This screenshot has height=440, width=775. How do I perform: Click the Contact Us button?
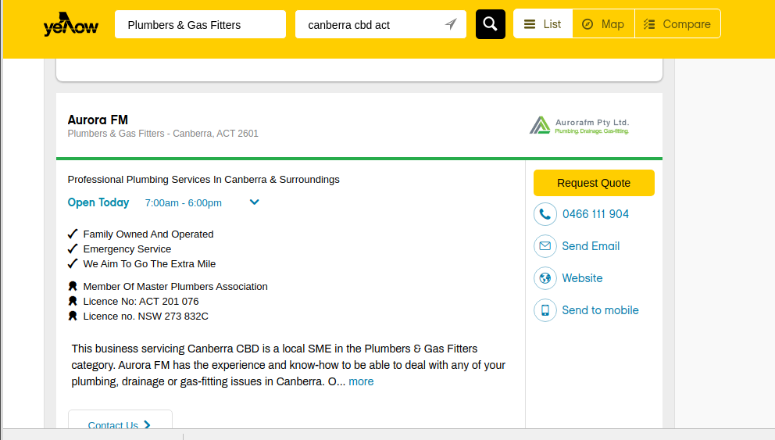click(x=120, y=424)
